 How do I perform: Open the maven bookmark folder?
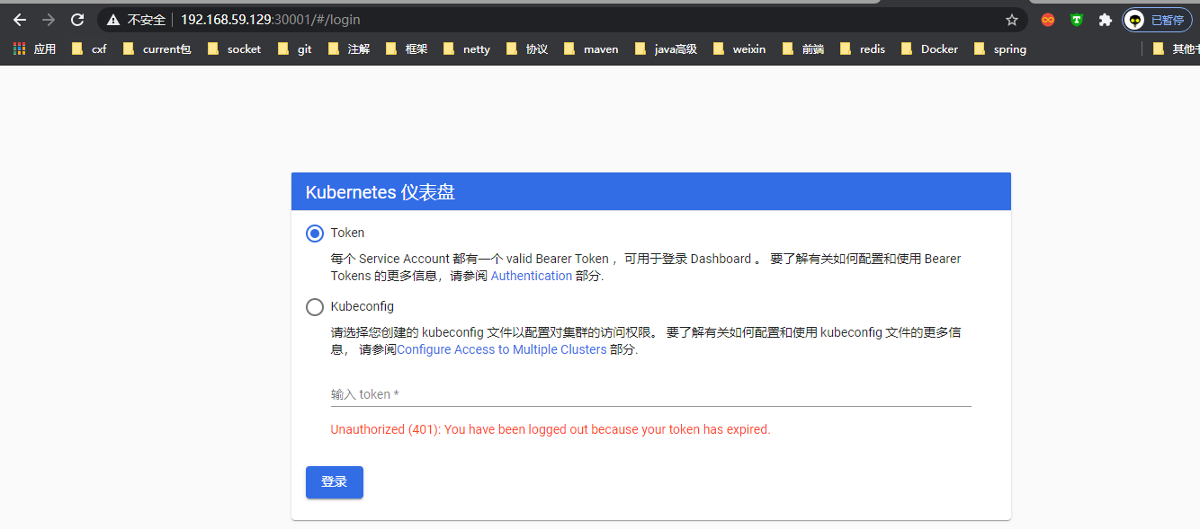pos(591,49)
